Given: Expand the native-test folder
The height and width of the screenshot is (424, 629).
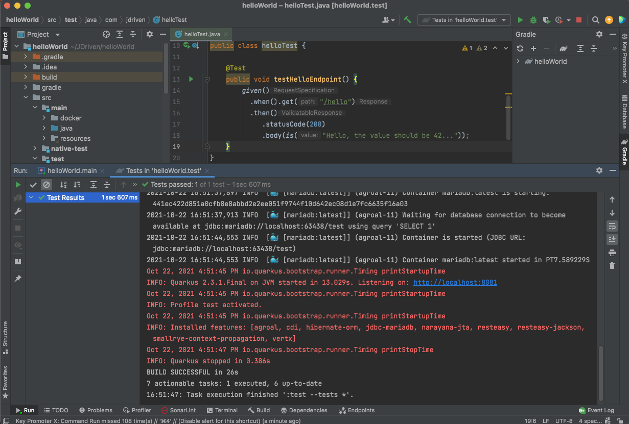Looking at the screenshot, I should tap(35, 148).
